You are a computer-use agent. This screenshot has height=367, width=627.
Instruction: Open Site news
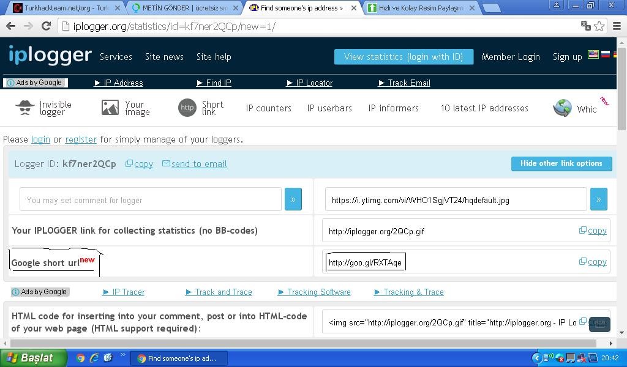tap(164, 57)
